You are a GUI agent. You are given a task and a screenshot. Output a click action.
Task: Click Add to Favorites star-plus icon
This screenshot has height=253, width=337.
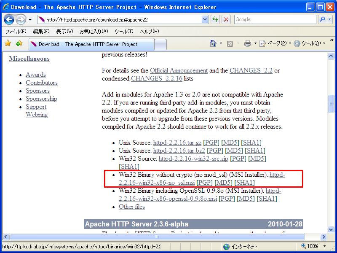pyautogui.click(x=19, y=43)
